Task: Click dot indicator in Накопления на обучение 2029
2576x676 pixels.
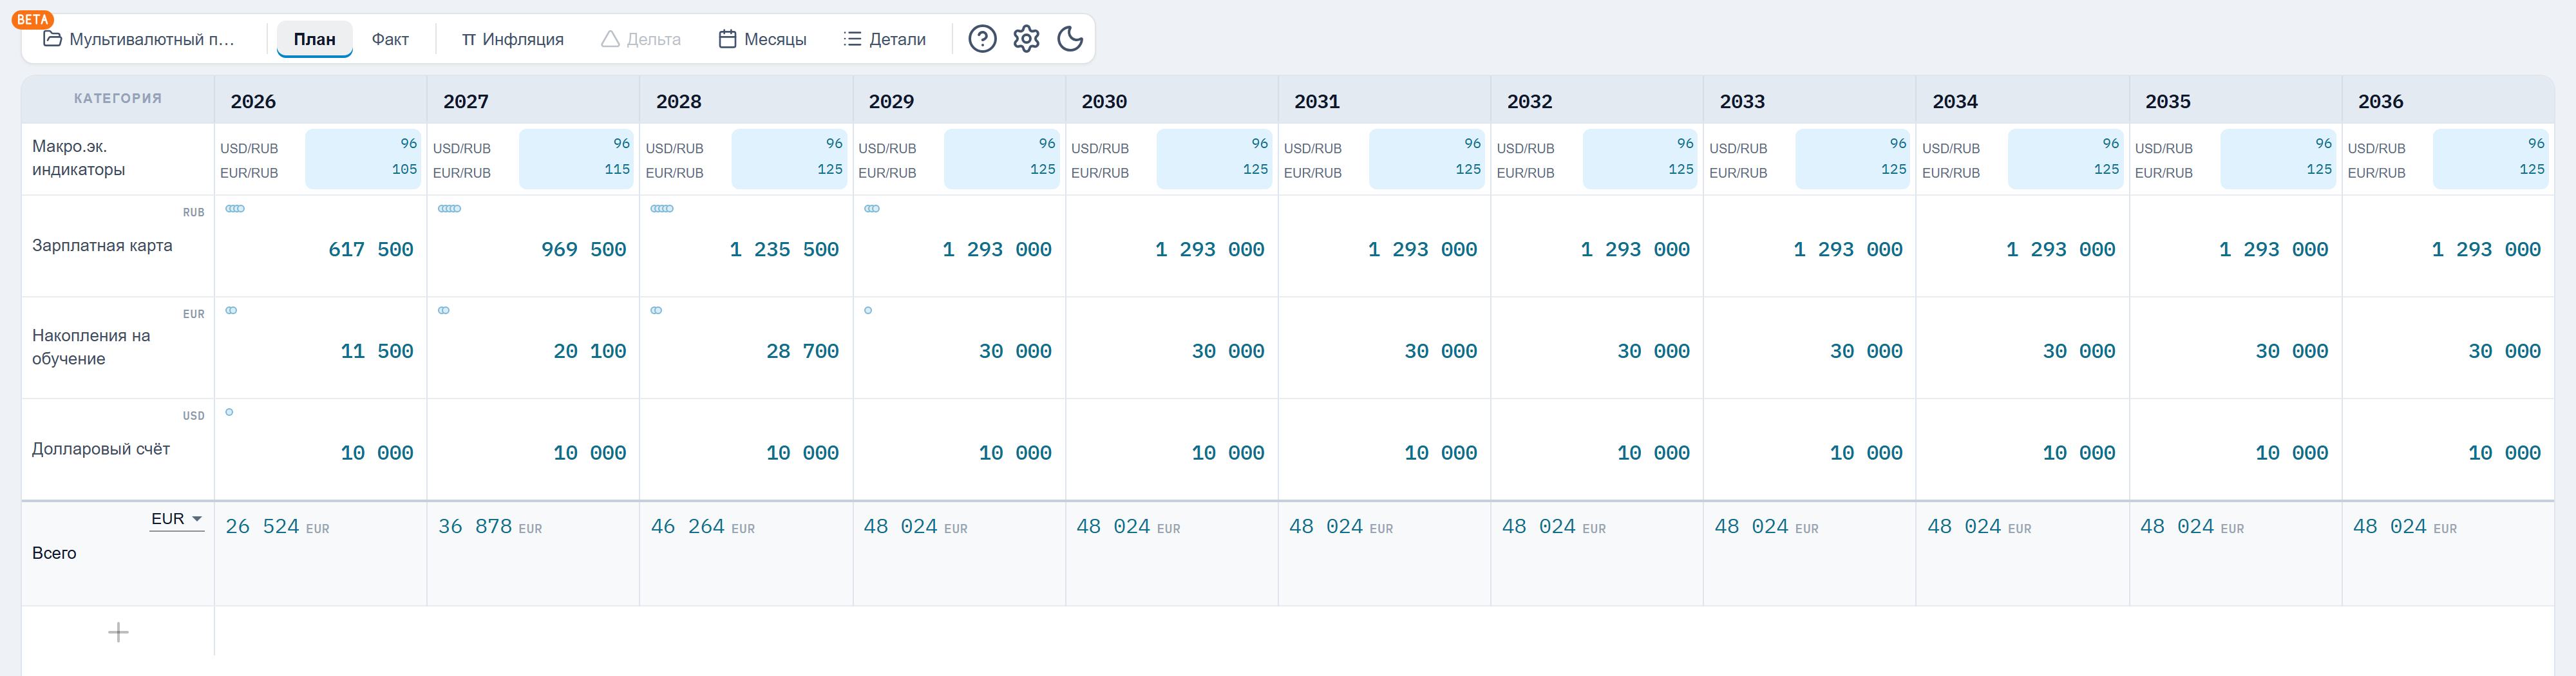Action: [x=868, y=310]
